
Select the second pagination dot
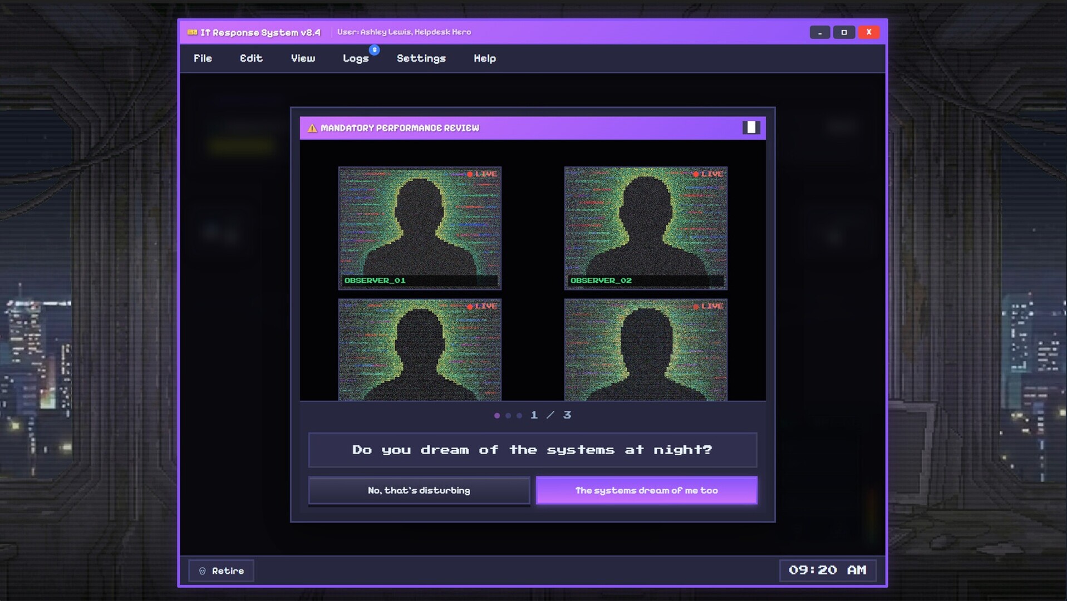click(508, 415)
